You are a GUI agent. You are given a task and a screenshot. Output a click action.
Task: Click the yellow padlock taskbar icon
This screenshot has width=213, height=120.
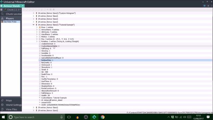(78, 117)
